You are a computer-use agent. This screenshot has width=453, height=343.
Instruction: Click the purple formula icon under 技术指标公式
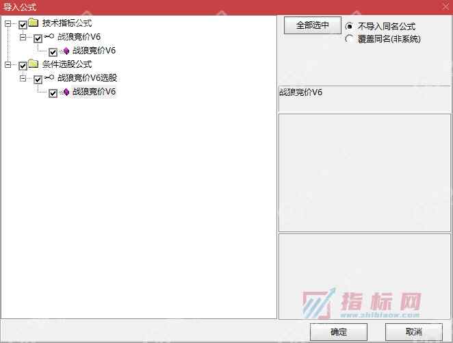click(x=66, y=51)
